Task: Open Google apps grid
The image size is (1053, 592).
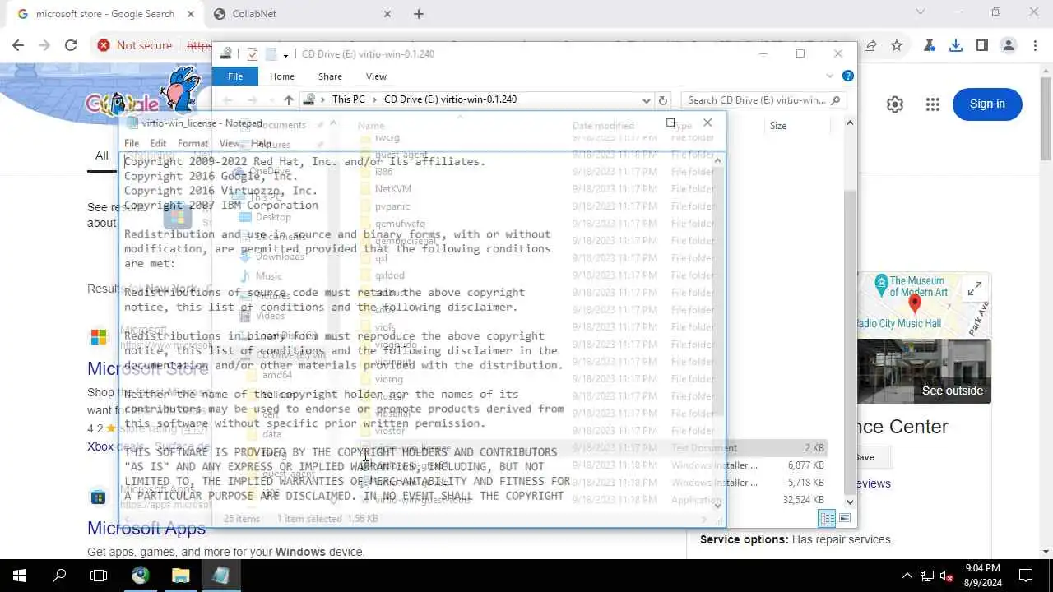Action: coord(932,104)
